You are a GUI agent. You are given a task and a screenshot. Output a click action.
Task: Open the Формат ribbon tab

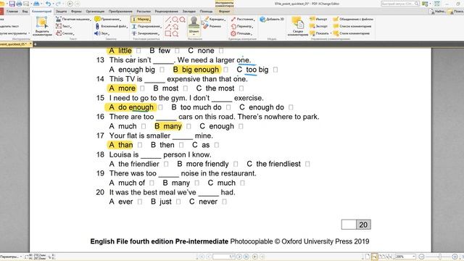224,12
